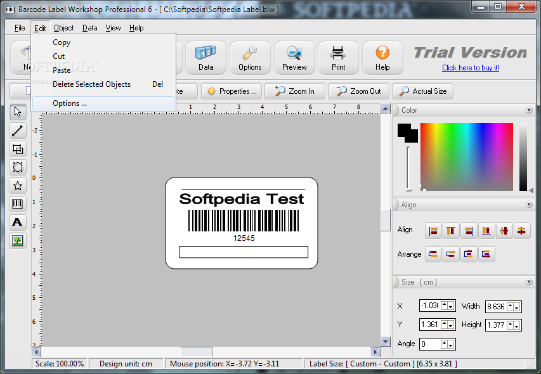Align selected objects to bottom edge
The image size is (541, 374).
tap(486, 231)
